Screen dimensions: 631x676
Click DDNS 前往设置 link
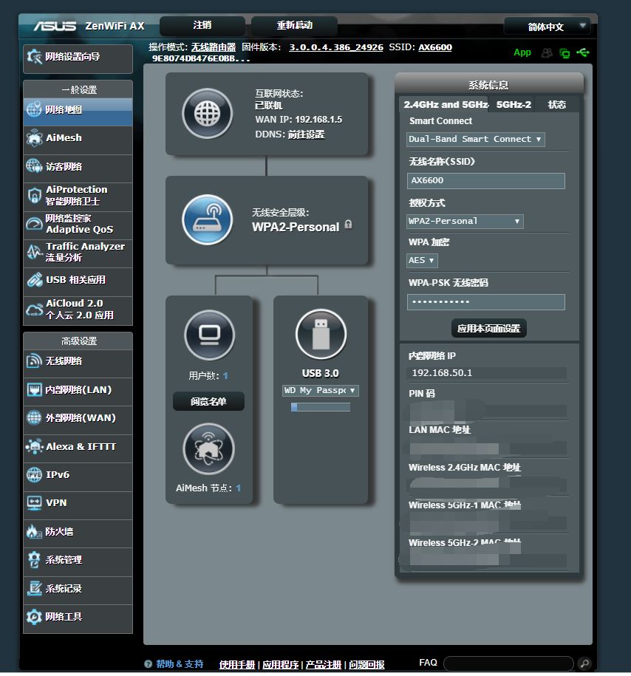(x=306, y=134)
